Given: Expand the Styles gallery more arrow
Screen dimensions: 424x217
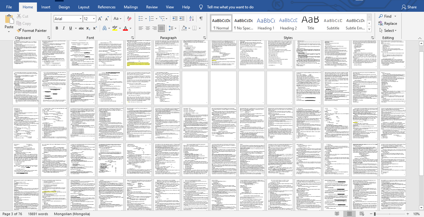Looking at the screenshot, I should click(369, 30).
